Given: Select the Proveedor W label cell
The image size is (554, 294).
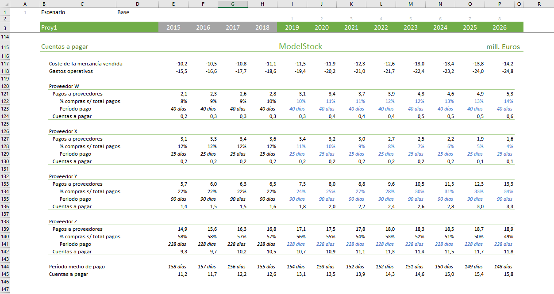Looking at the screenshot, I should click(x=64, y=86).
